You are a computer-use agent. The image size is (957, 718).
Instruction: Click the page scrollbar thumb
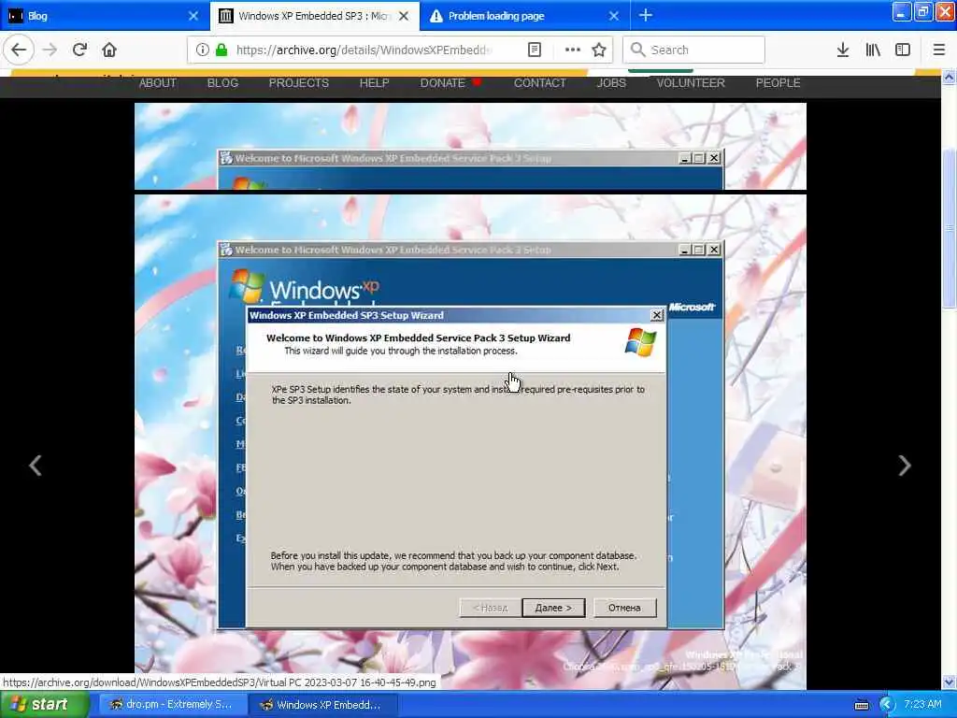tap(950, 227)
